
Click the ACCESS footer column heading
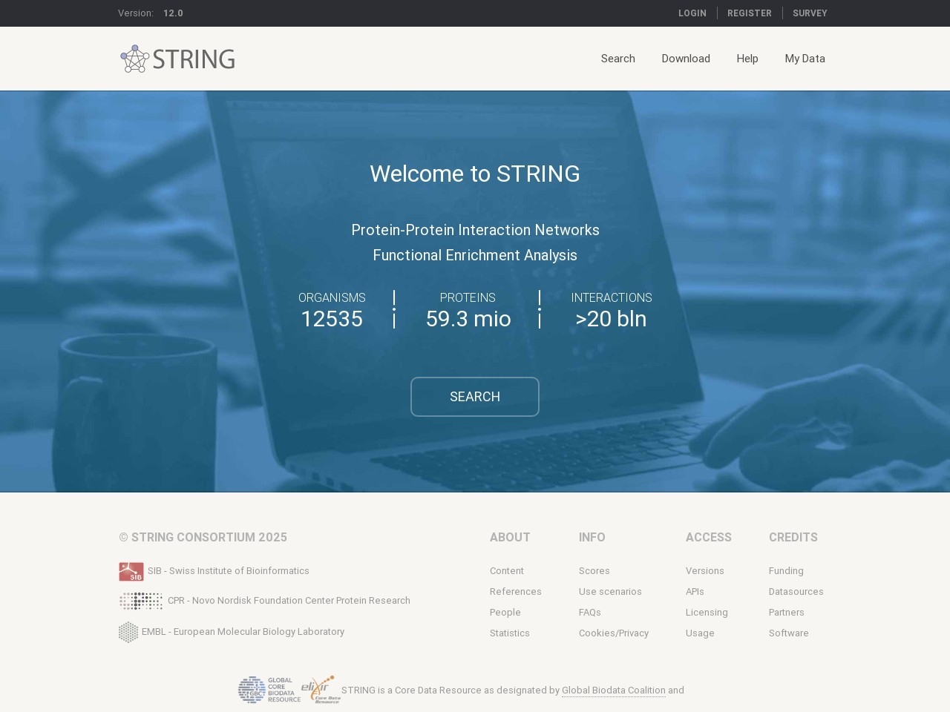pyautogui.click(x=709, y=538)
